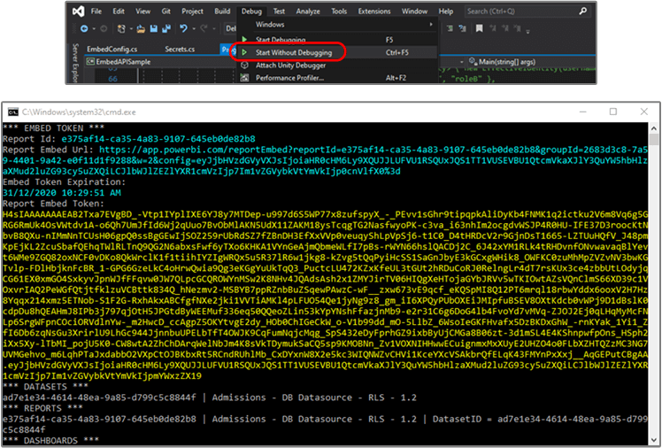Open the Undo history dropdown arrow

[193, 28]
